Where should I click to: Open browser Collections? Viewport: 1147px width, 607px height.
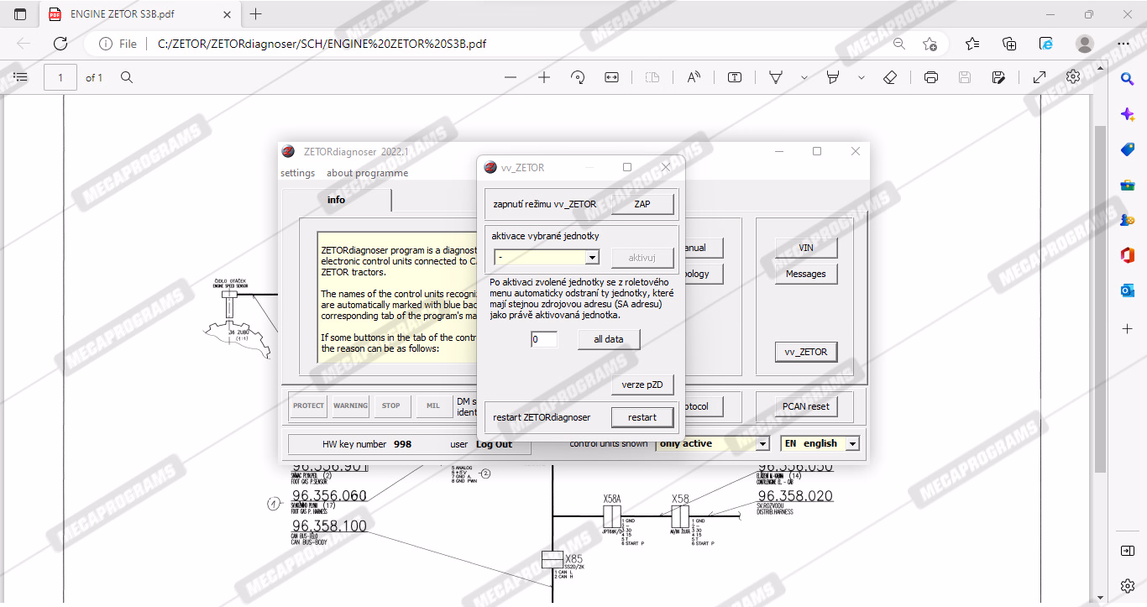(x=1010, y=44)
